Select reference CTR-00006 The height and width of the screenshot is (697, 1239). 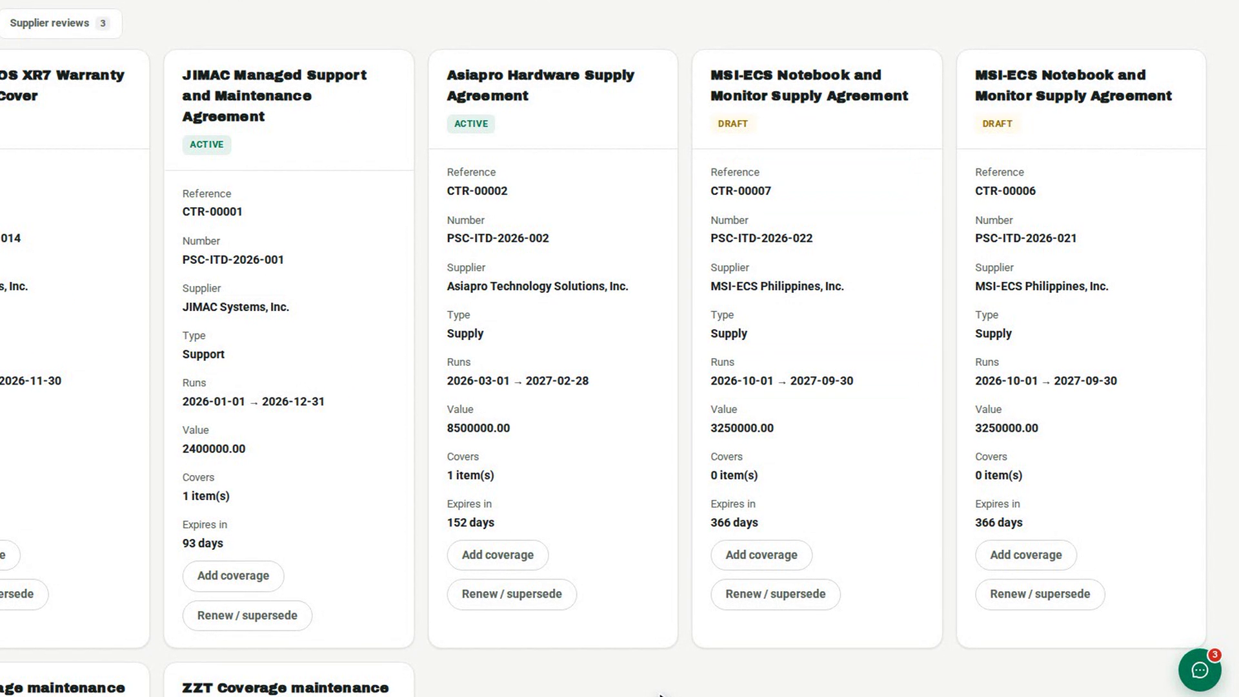[1005, 191]
